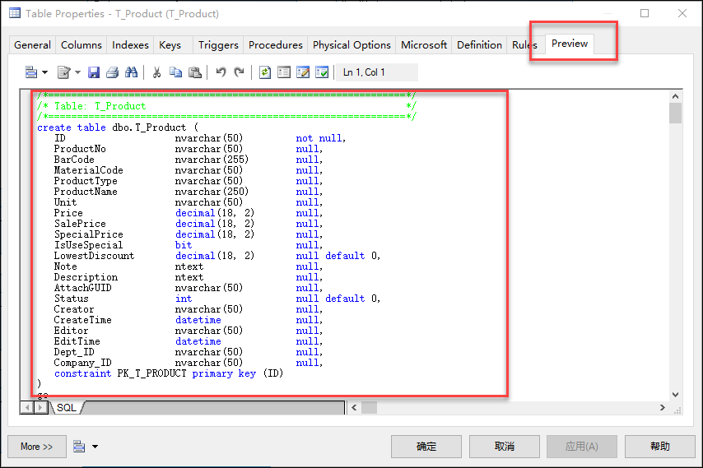Click the AttachGUID column name
The width and height of the screenshot is (703, 468).
(x=82, y=288)
